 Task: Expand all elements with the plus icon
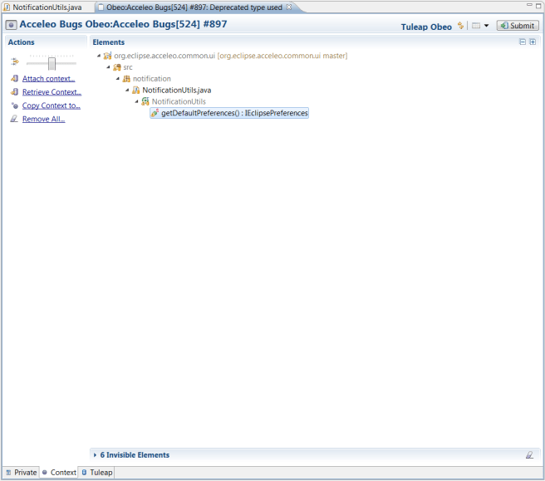pyautogui.click(x=533, y=42)
